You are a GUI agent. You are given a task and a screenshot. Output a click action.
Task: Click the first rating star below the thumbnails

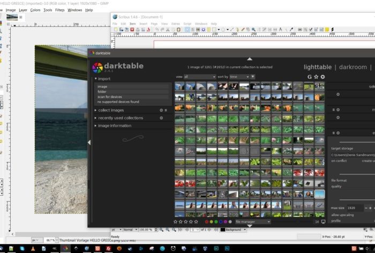click(x=176, y=221)
